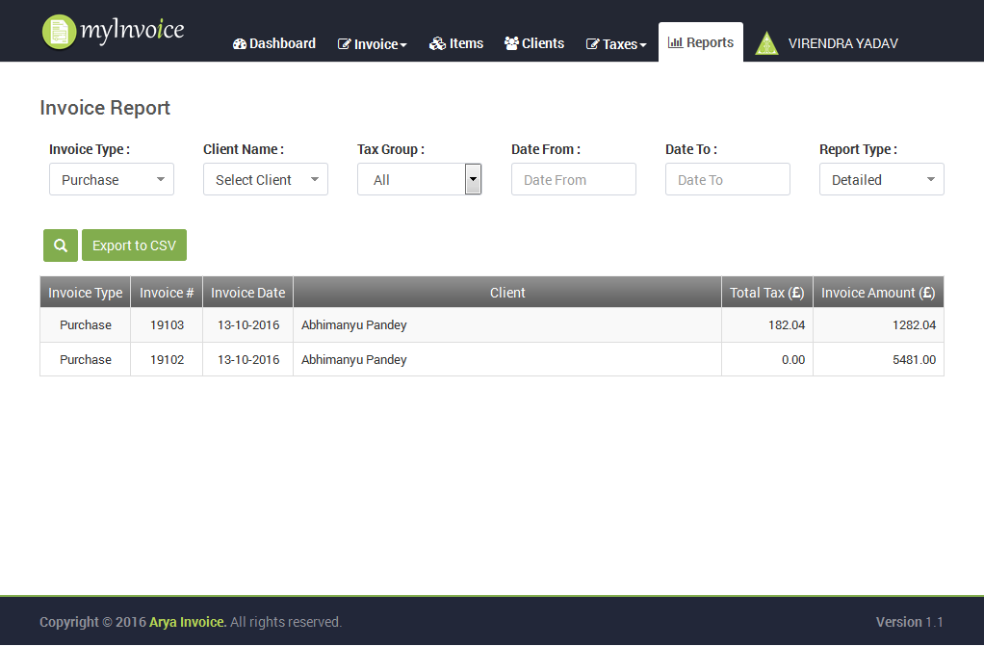Click the green search magnifier button

61,245
